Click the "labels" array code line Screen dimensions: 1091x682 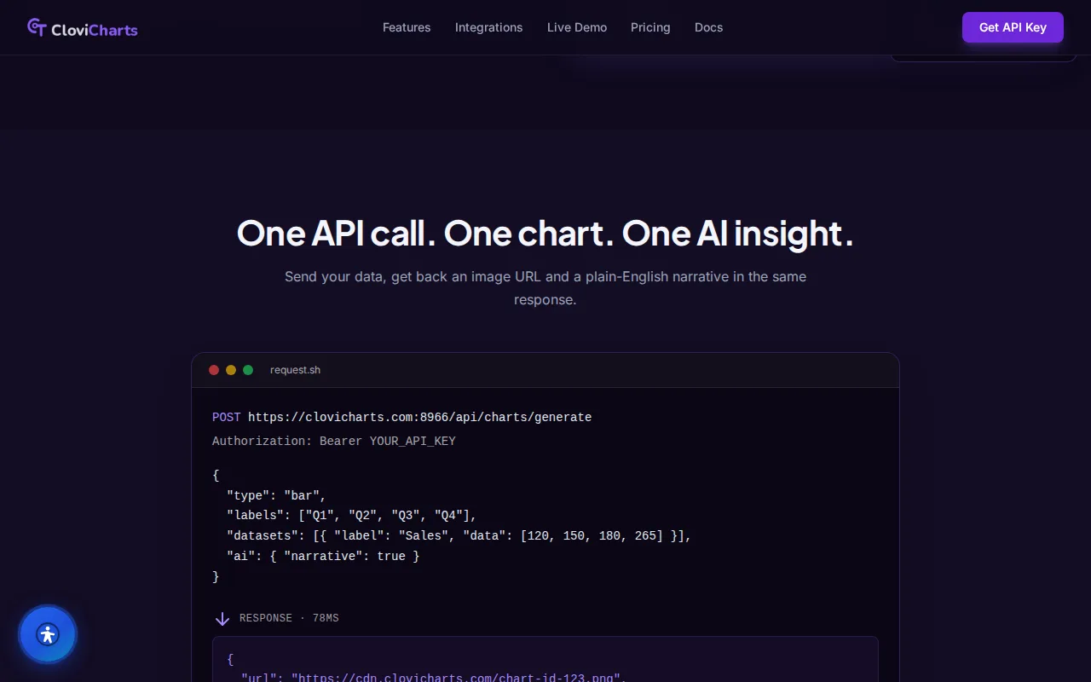point(351,515)
